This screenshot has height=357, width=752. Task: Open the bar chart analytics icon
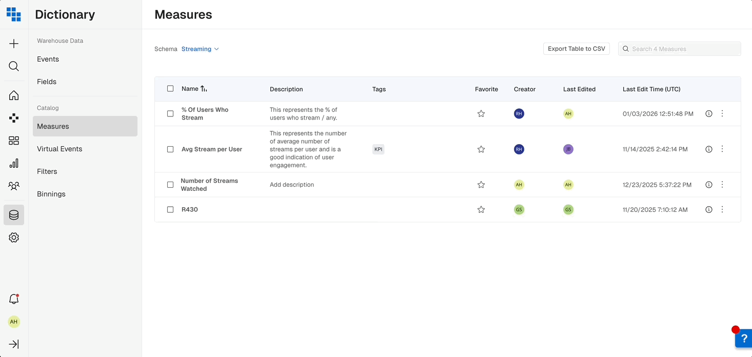14,163
